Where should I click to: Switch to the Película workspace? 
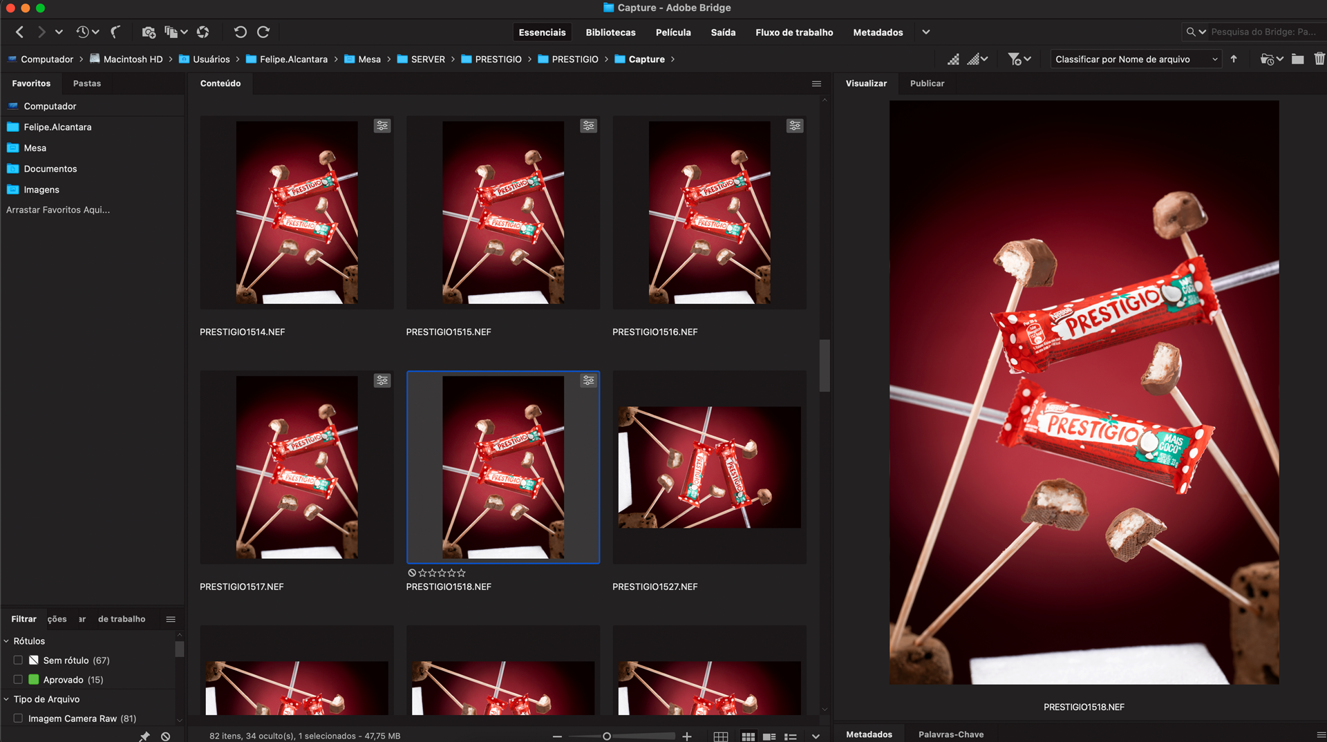coord(673,32)
